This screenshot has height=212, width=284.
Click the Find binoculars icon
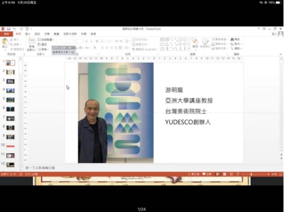232,39
